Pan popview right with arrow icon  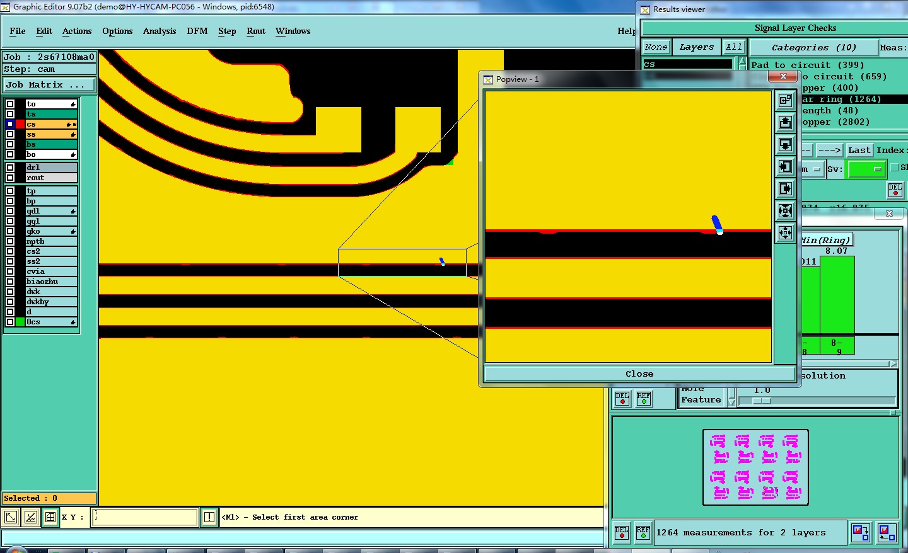[785, 188]
